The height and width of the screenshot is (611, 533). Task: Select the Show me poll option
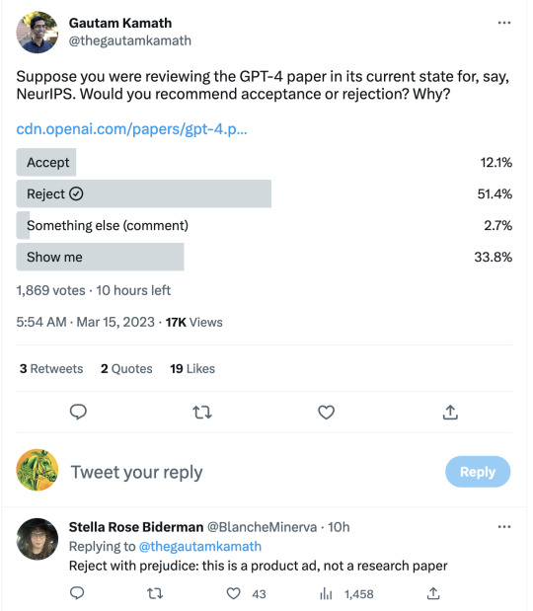[265, 257]
